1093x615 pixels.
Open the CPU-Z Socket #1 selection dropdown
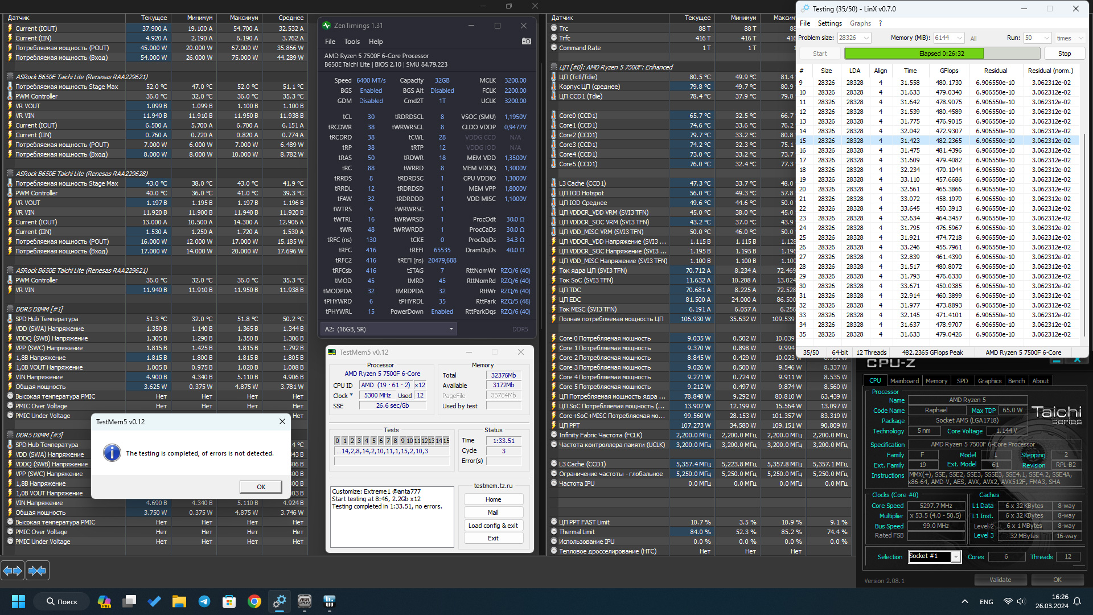point(956,556)
